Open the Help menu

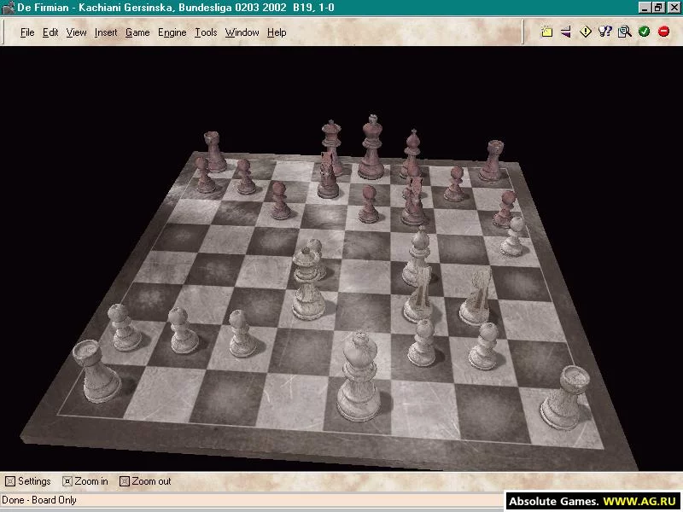(277, 32)
